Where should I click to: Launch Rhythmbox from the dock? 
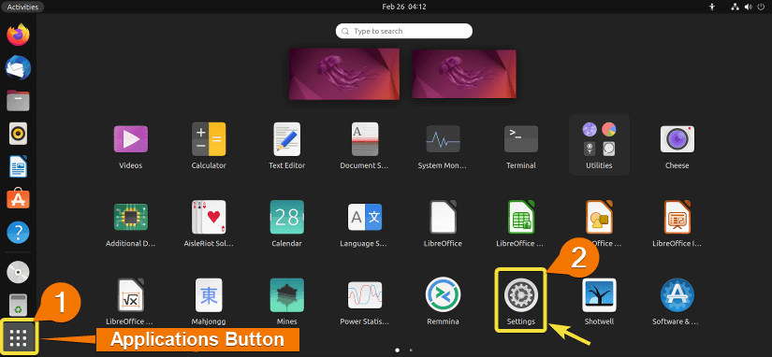[18, 134]
